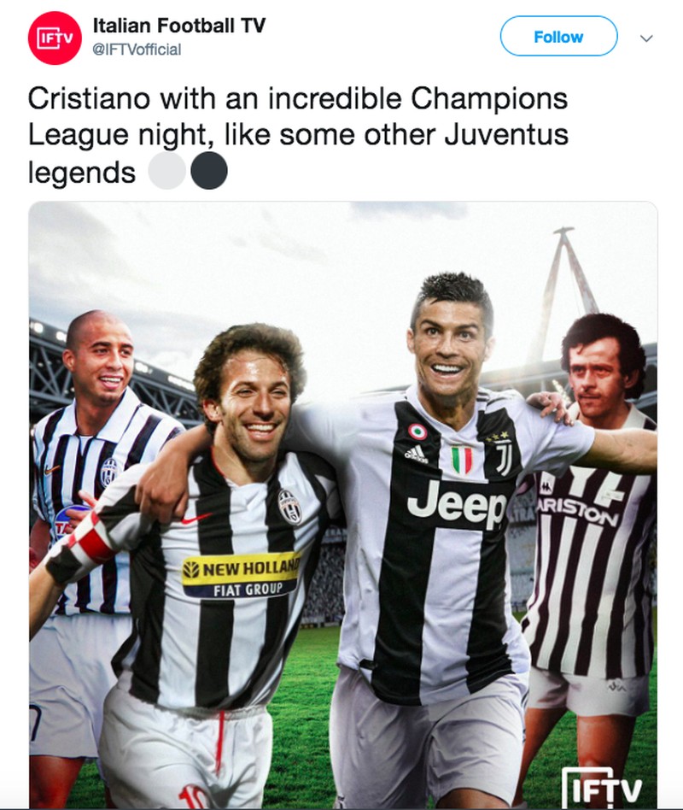This screenshot has height=810, width=683.
Task: Click the black circle emoji in tweet
Action: coord(209,171)
